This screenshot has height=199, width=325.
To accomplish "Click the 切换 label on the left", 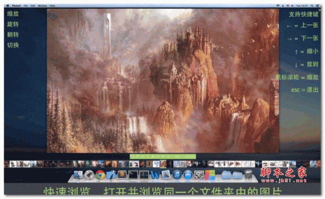I will [13, 45].
